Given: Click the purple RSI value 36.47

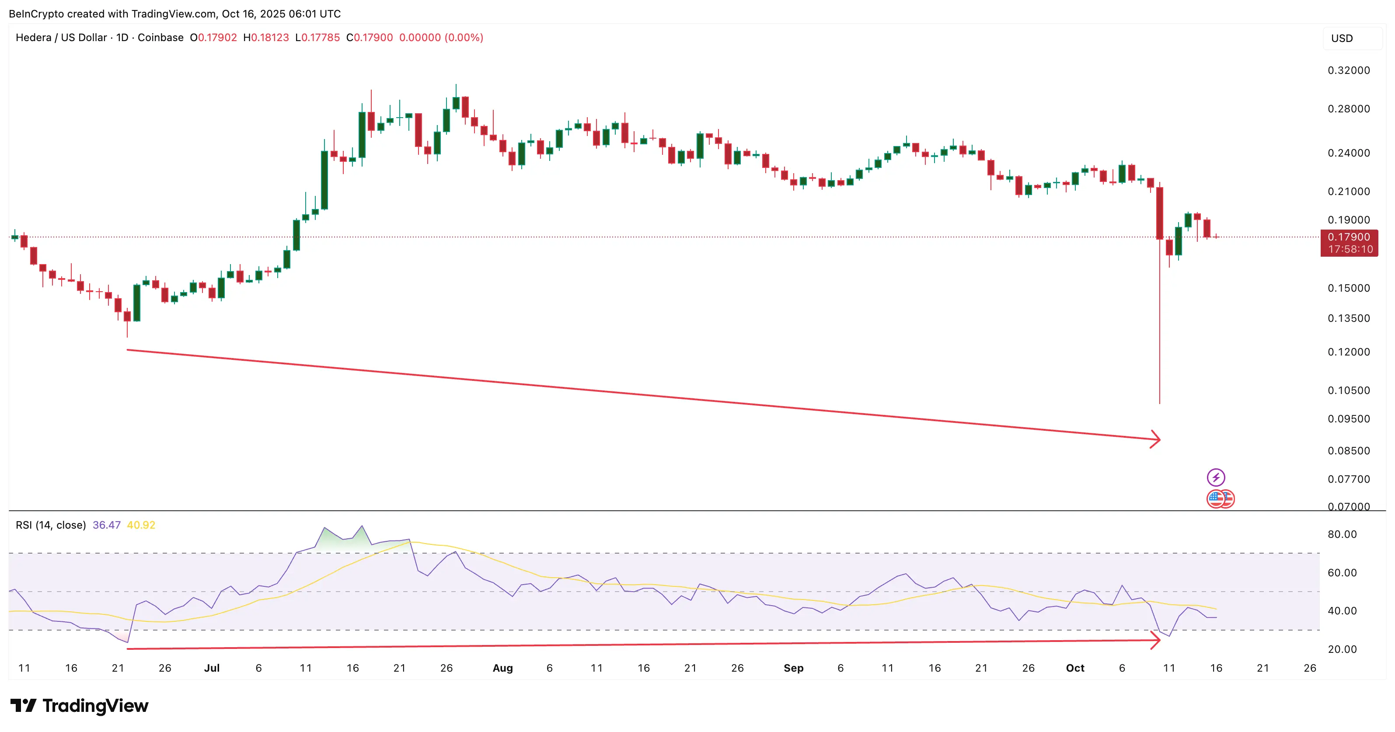Looking at the screenshot, I should 106,525.
